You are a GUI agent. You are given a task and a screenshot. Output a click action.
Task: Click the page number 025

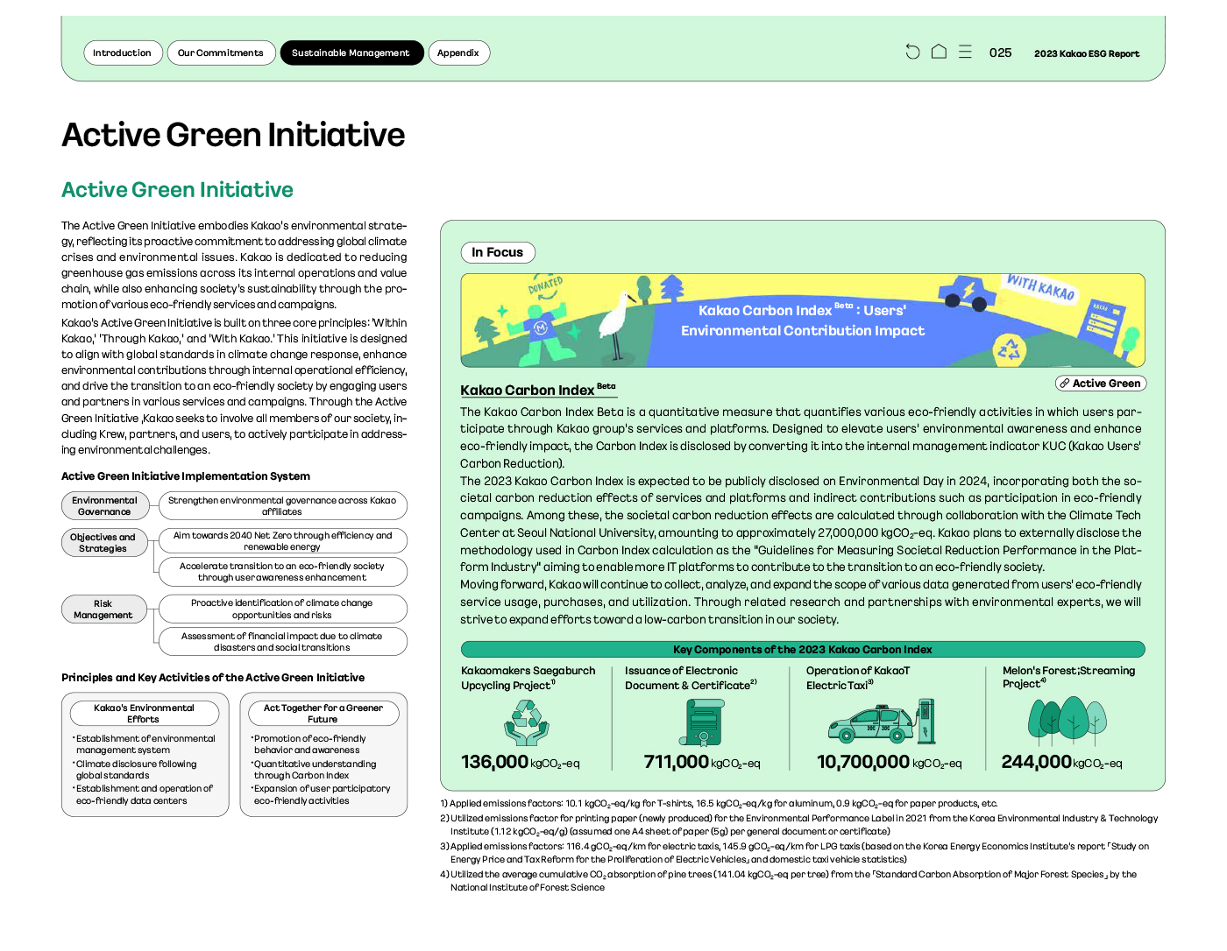(1000, 53)
